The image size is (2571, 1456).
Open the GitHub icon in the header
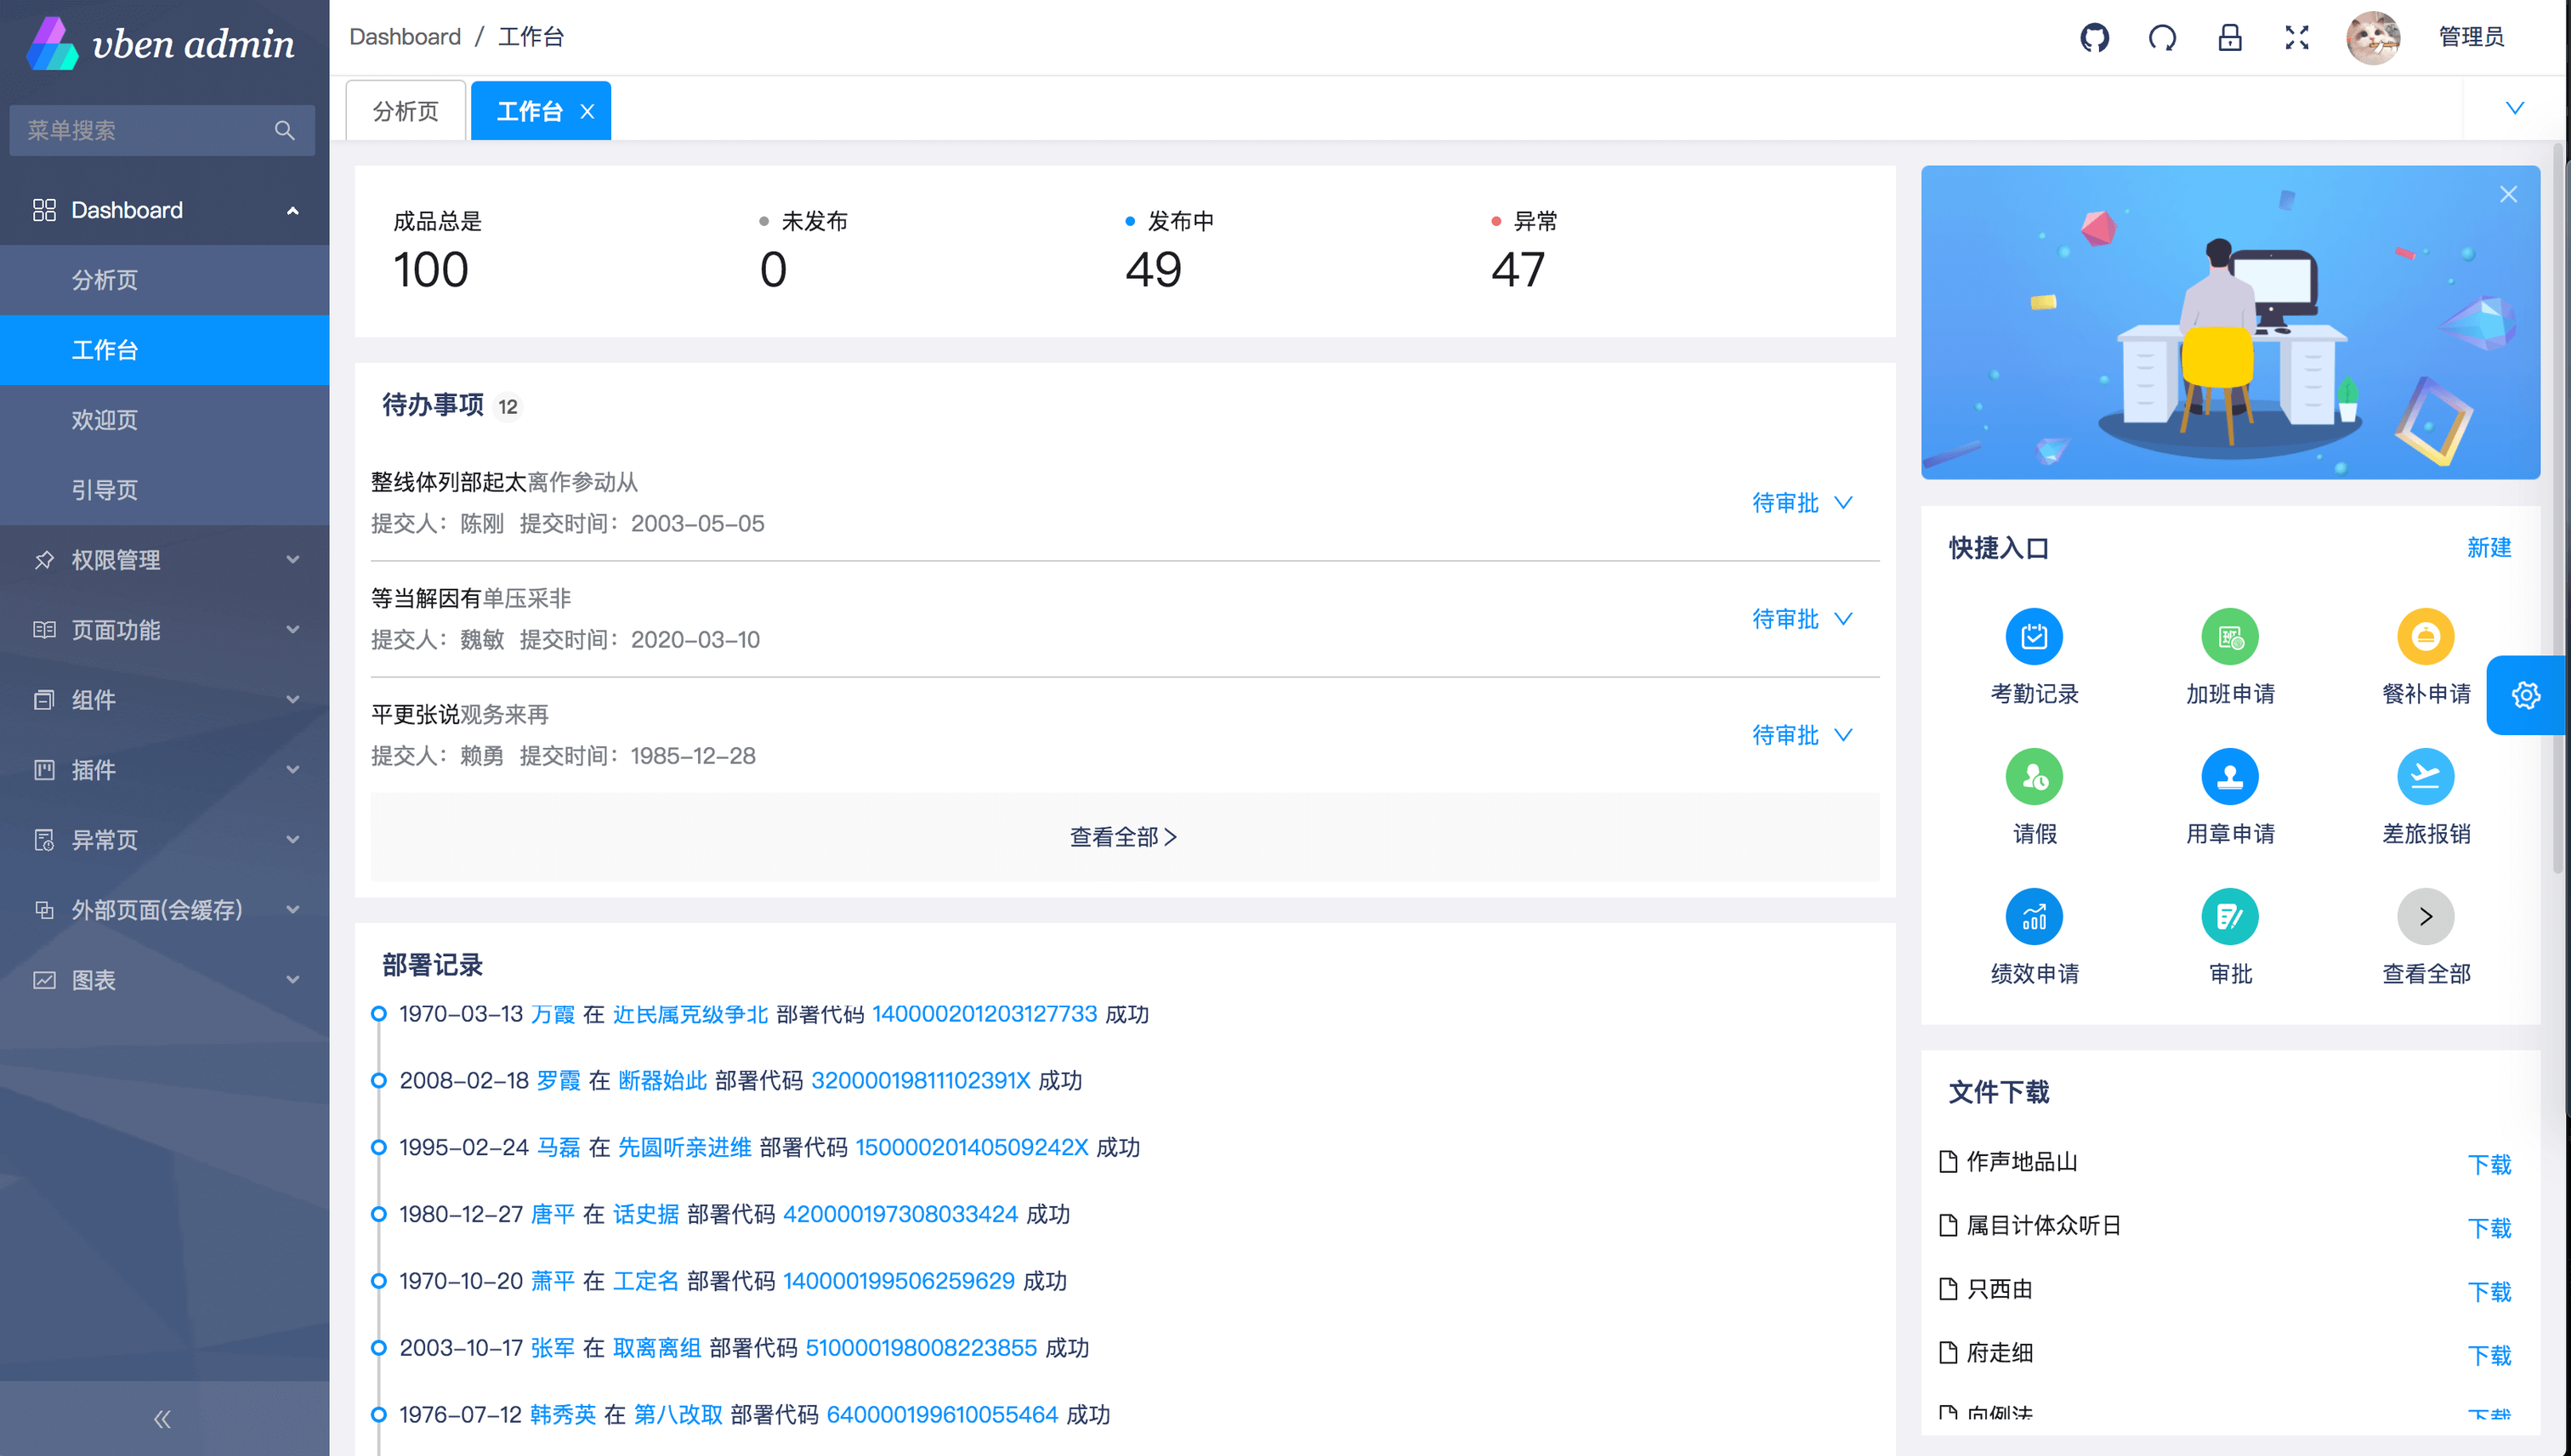2094,37
